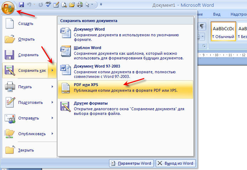Viewport: 247px width, 170px height.
Task: Click the Выход из Word button
Action: point(176,163)
